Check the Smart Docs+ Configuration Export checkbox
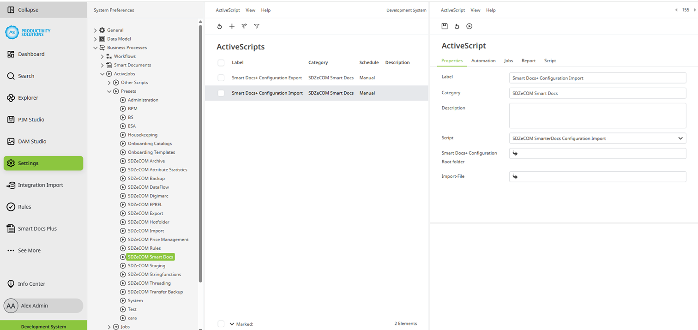This screenshot has height=330, width=698. (x=221, y=78)
